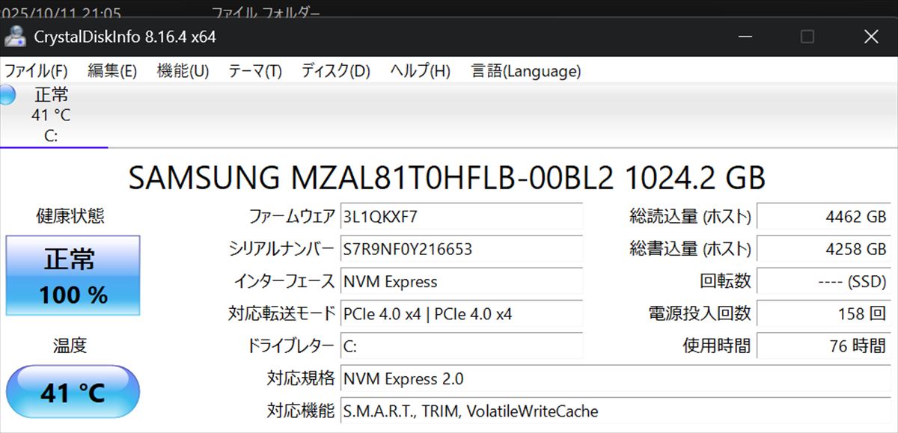The height and width of the screenshot is (433, 898).
Task: Click the PCIe 4.0 x4 transfer mode field
Action: pos(461,313)
